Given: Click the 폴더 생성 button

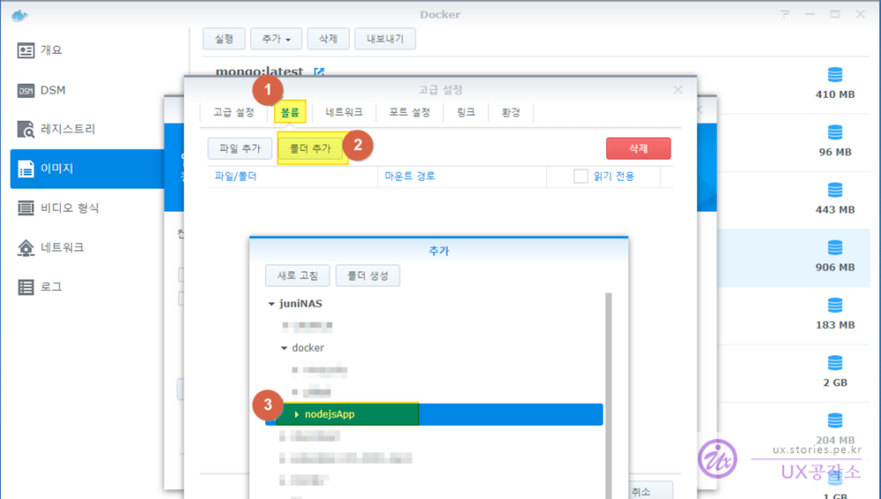Looking at the screenshot, I should 367,276.
